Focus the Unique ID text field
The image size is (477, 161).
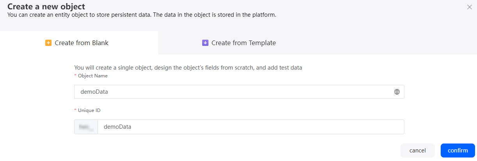click(251, 127)
